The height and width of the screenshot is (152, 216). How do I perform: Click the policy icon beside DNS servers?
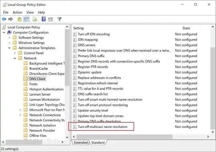pos(75,45)
